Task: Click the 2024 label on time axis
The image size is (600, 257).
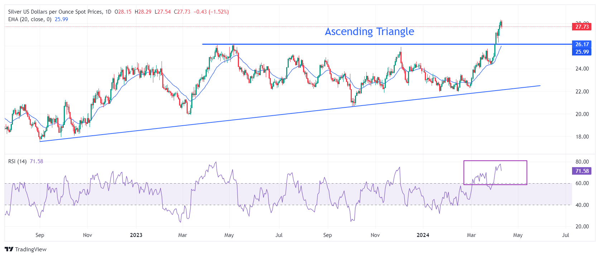Action: point(423,235)
